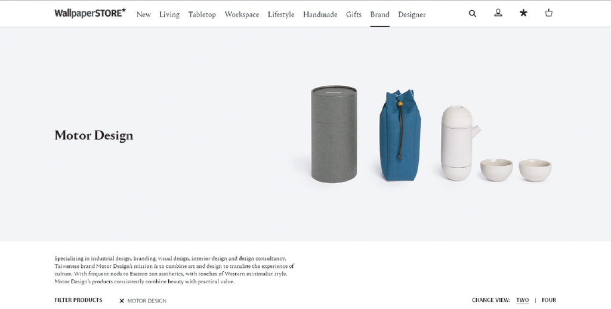This screenshot has width=611, height=309.
Task: Switch product view to TWO columns
Action: [x=522, y=300]
